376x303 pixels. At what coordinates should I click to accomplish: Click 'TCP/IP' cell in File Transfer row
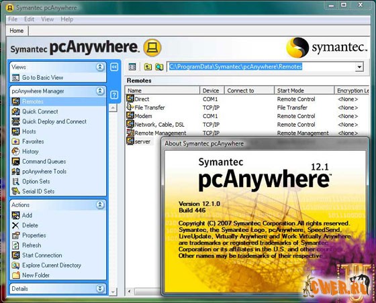pyautogui.click(x=211, y=108)
